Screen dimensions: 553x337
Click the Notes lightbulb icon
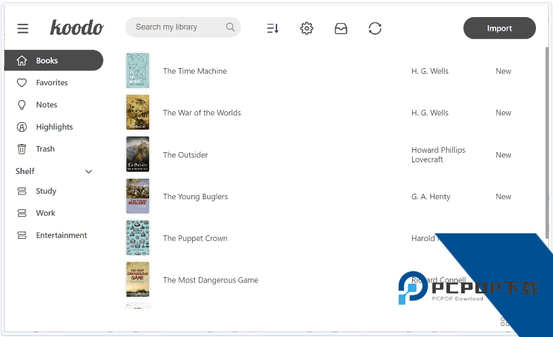point(22,104)
